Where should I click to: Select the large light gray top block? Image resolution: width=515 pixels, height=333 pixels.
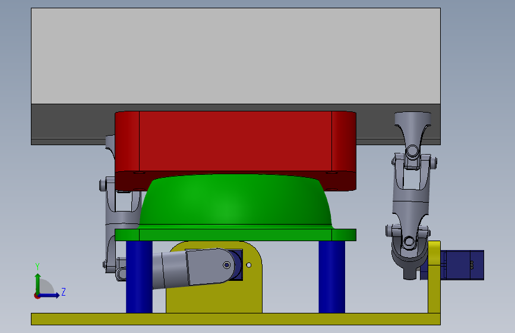tap(235, 56)
